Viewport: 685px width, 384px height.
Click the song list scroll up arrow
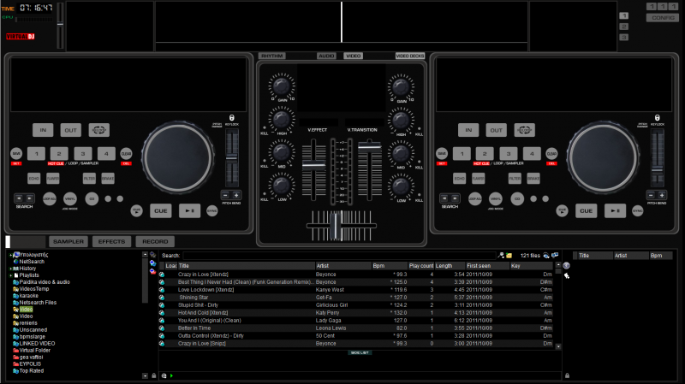(558, 265)
